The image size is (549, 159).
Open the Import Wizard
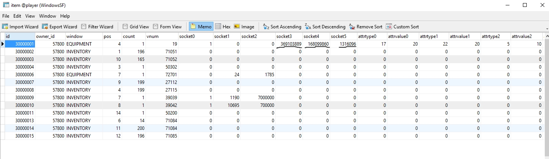point(20,27)
